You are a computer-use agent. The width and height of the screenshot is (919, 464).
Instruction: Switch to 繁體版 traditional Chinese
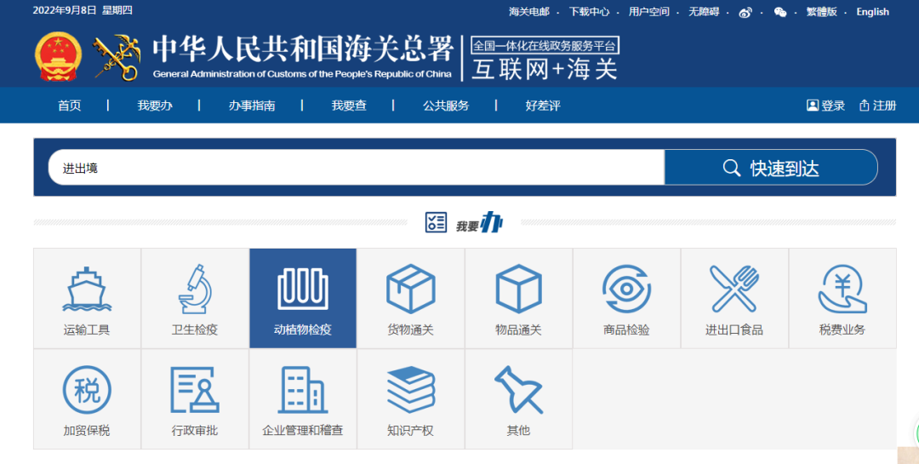click(822, 12)
